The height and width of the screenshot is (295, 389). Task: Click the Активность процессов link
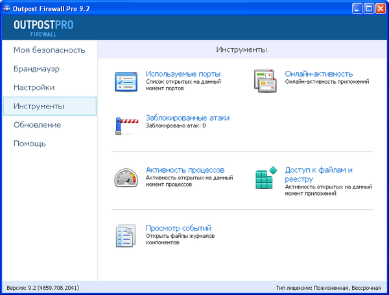pyautogui.click(x=185, y=170)
